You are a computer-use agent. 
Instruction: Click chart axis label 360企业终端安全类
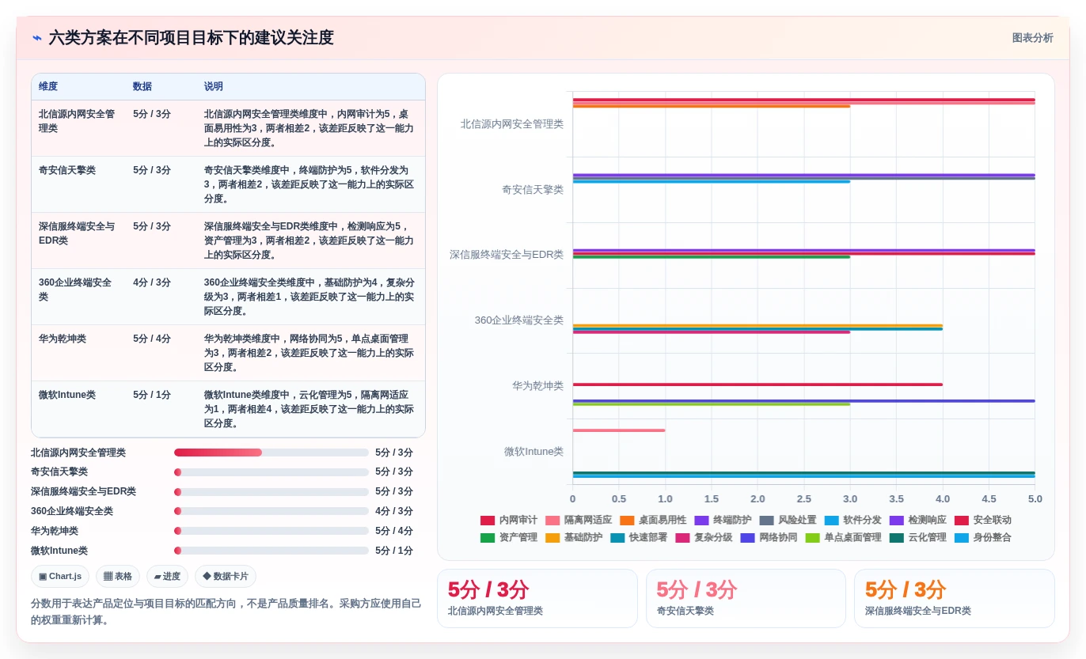(519, 320)
